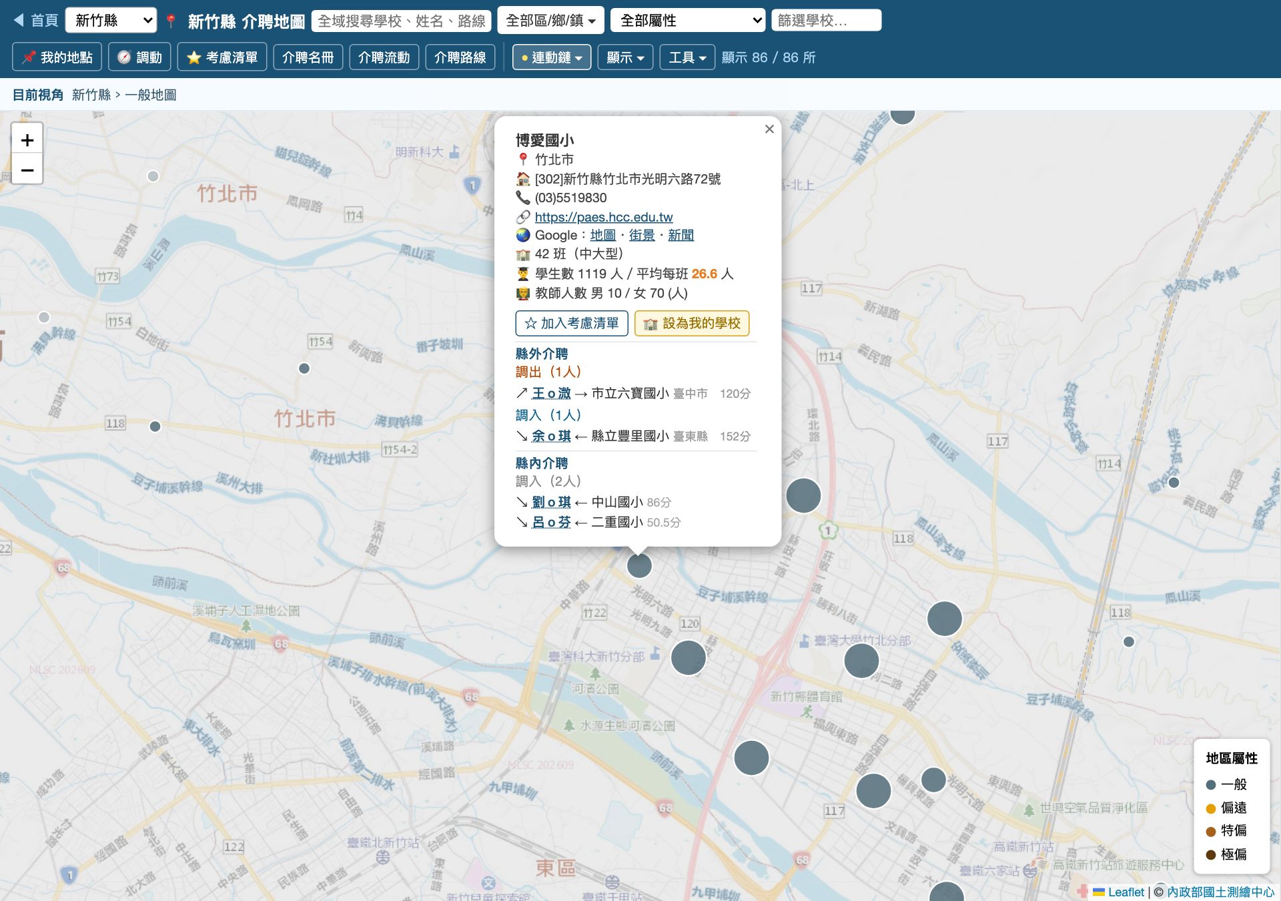This screenshot has width=1281, height=901.
Task: Open 內政部國土測繪中心 attribution link
Action: [x=1220, y=892]
